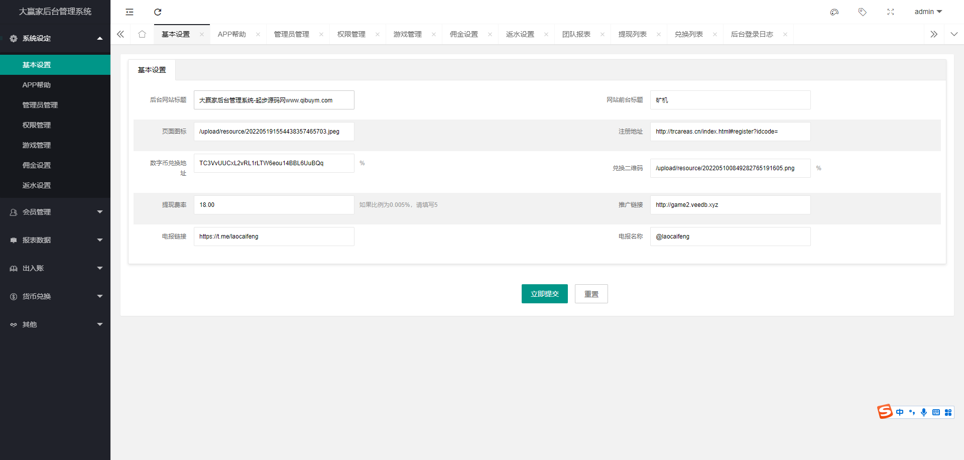Click the 立即提交 submit button
This screenshot has width=964, height=460.
point(544,294)
